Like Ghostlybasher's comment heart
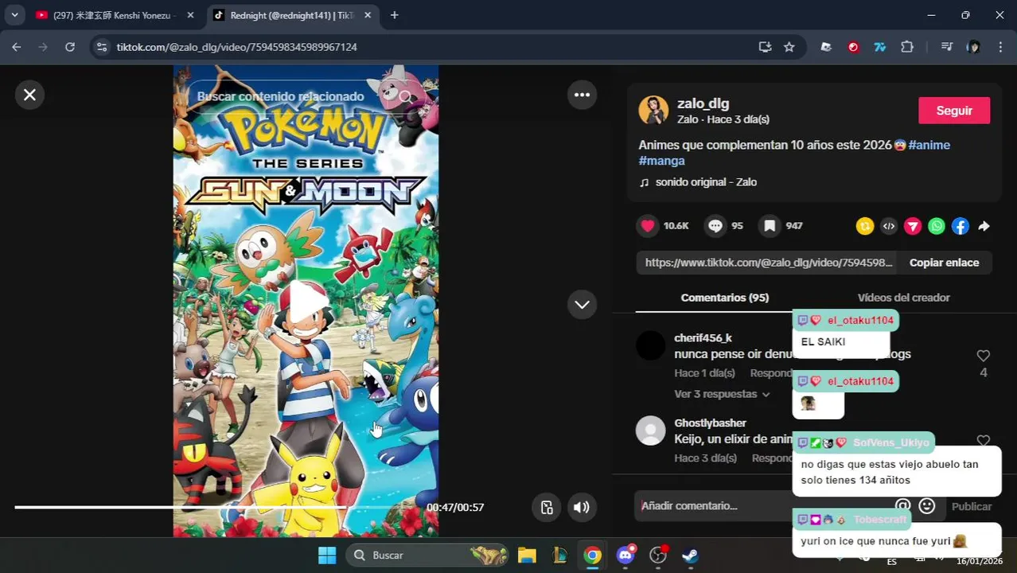 point(984,441)
